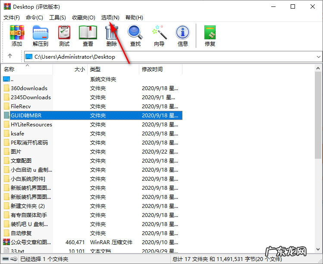Click the folder icon of 360downloads
This screenshot has height=264, width=323.
(x=6, y=88)
